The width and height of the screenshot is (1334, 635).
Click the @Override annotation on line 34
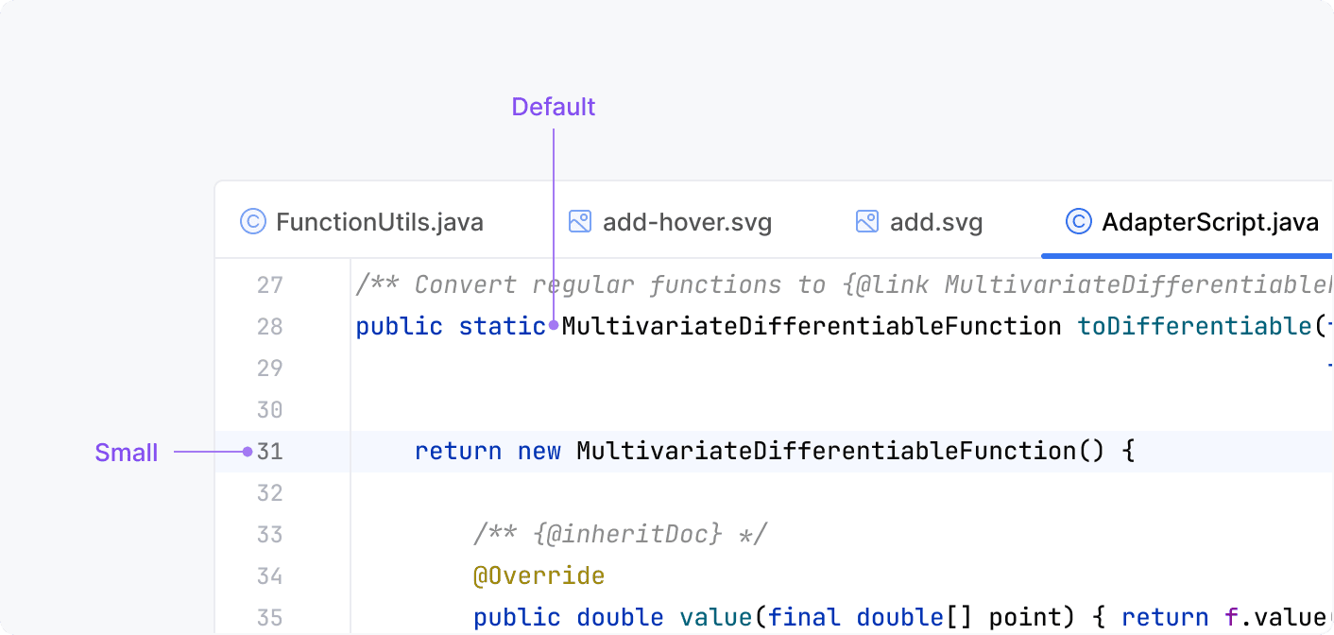coord(539,576)
